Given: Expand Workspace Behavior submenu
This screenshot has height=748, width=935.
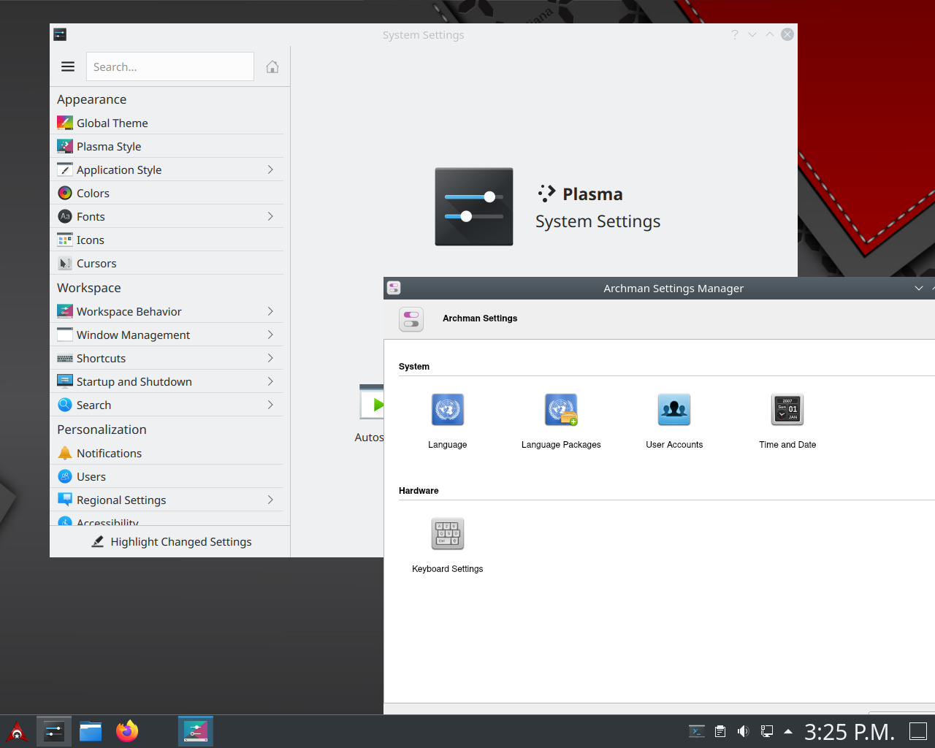Looking at the screenshot, I should point(270,311).
